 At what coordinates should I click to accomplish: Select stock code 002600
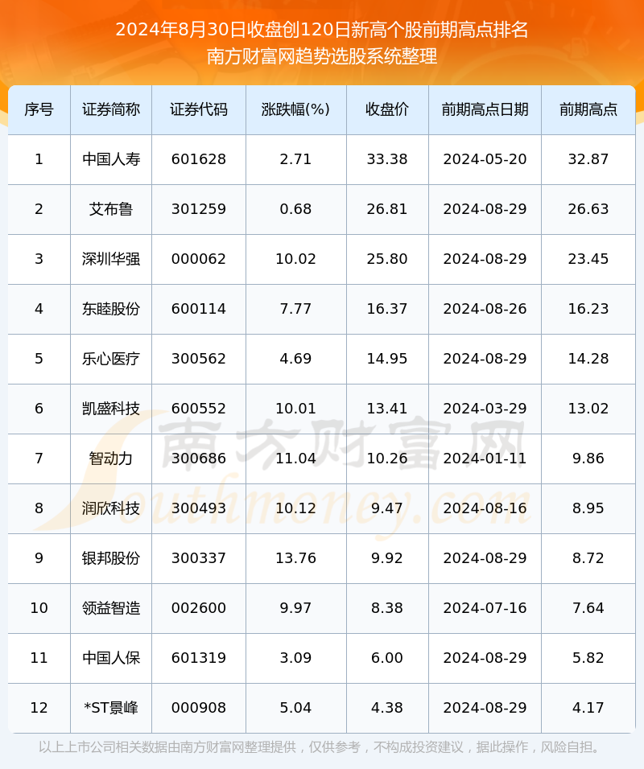199,608
